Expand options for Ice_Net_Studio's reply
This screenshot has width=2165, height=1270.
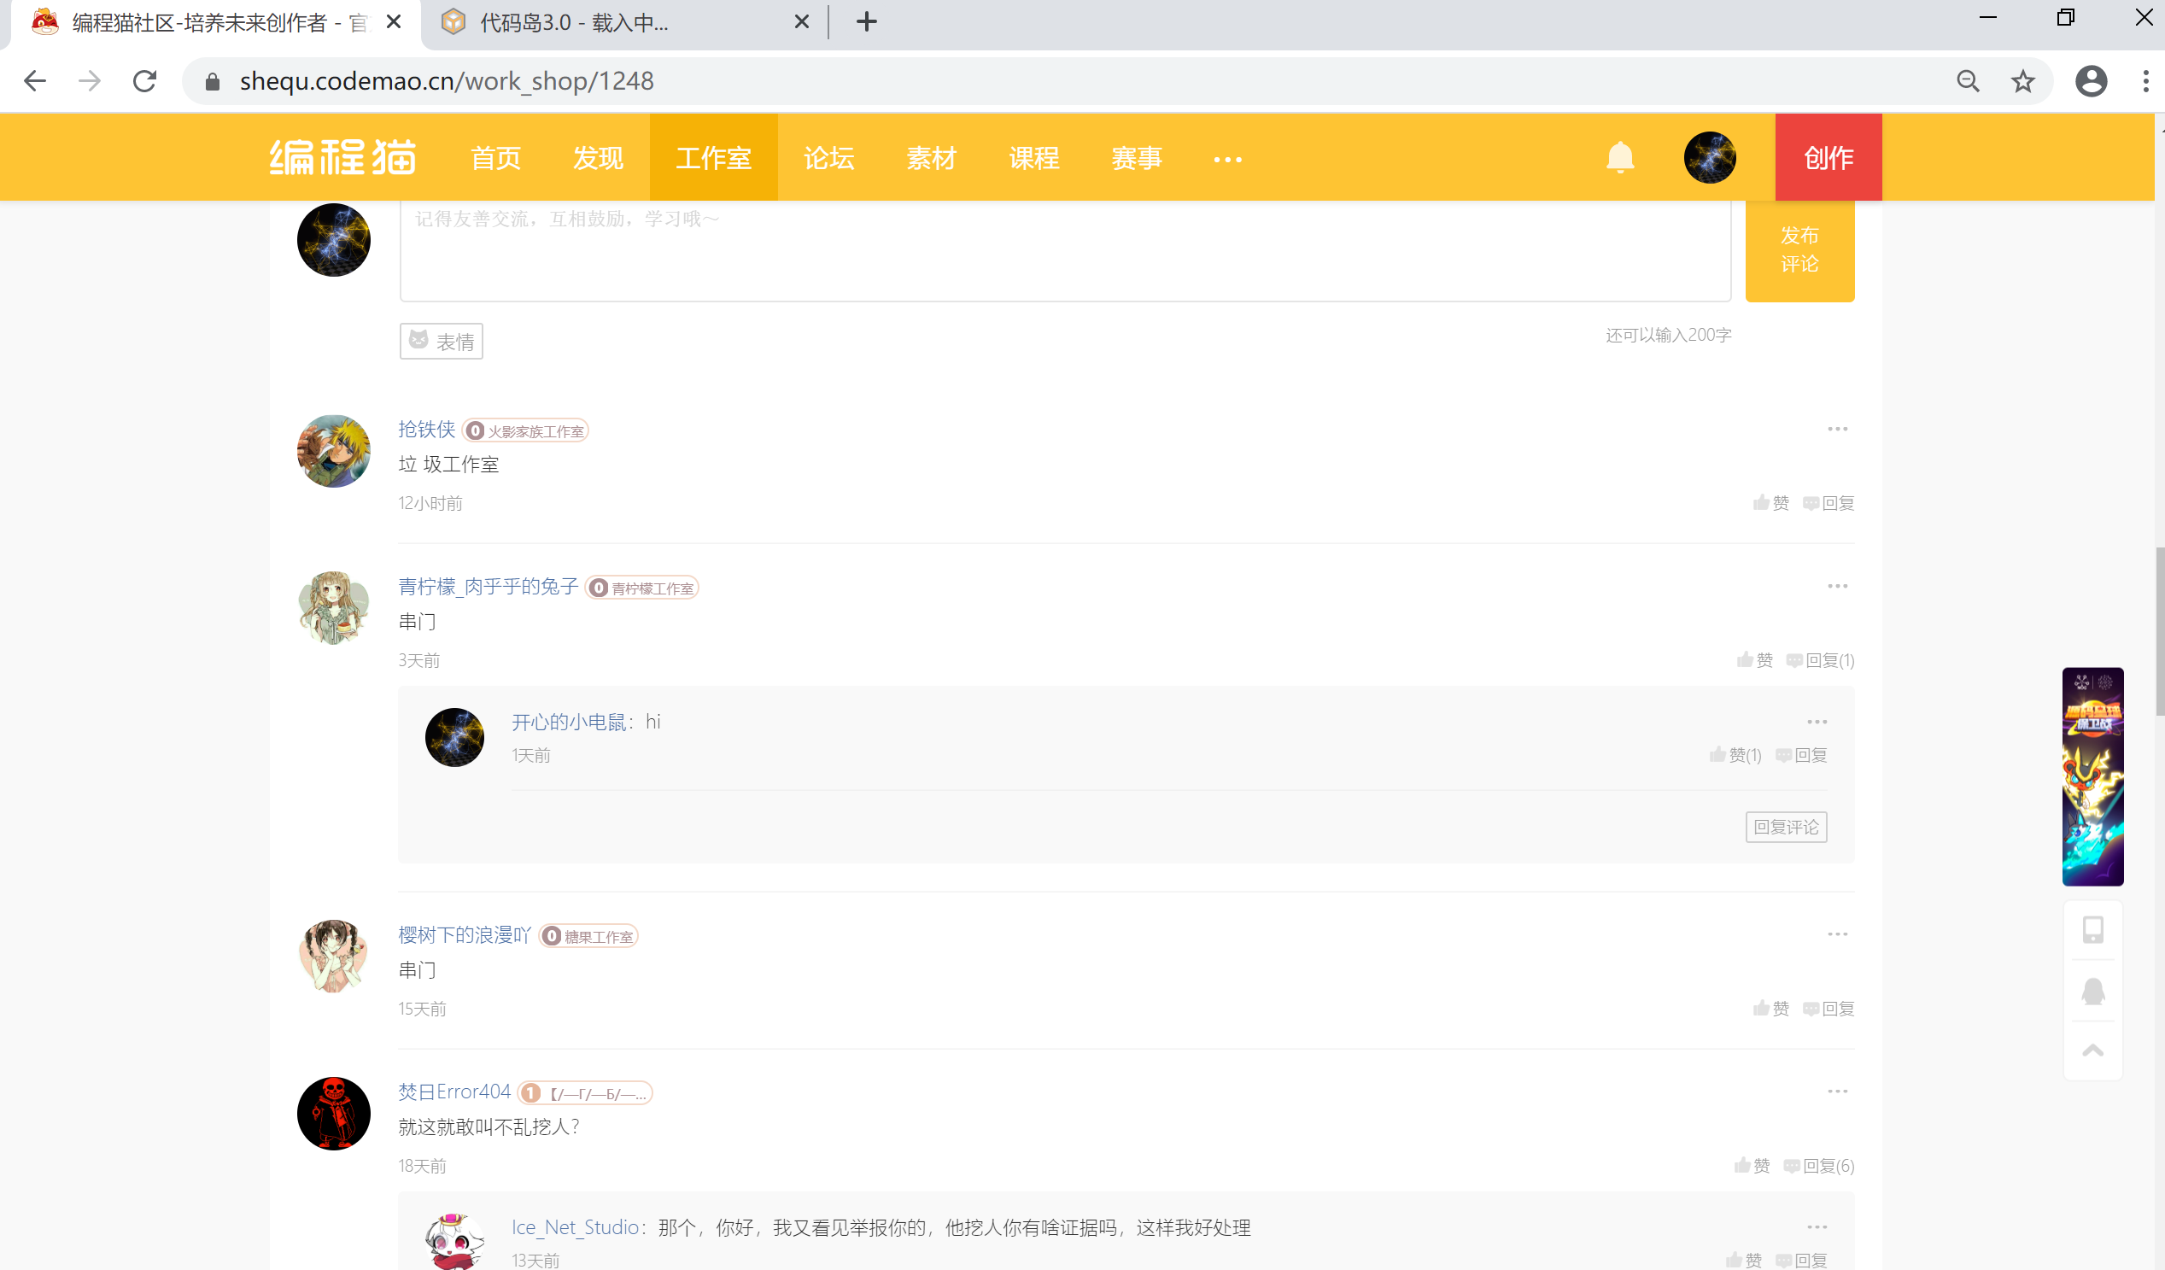tap(1817, 1227)
